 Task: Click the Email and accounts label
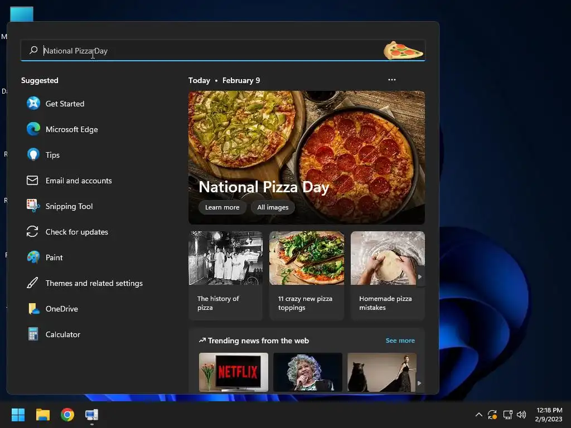pos(79,181)
